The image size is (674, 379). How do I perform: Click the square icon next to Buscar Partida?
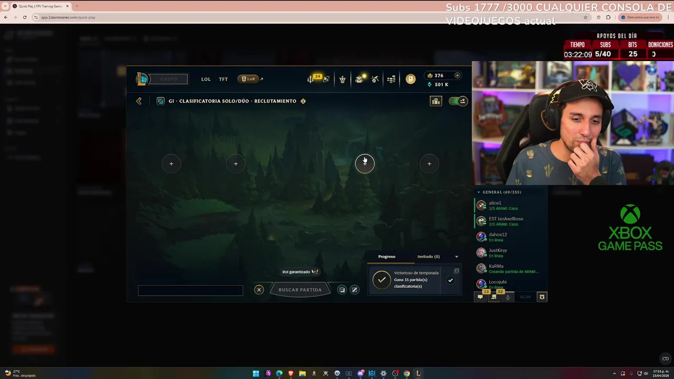(x=342, y=290)
